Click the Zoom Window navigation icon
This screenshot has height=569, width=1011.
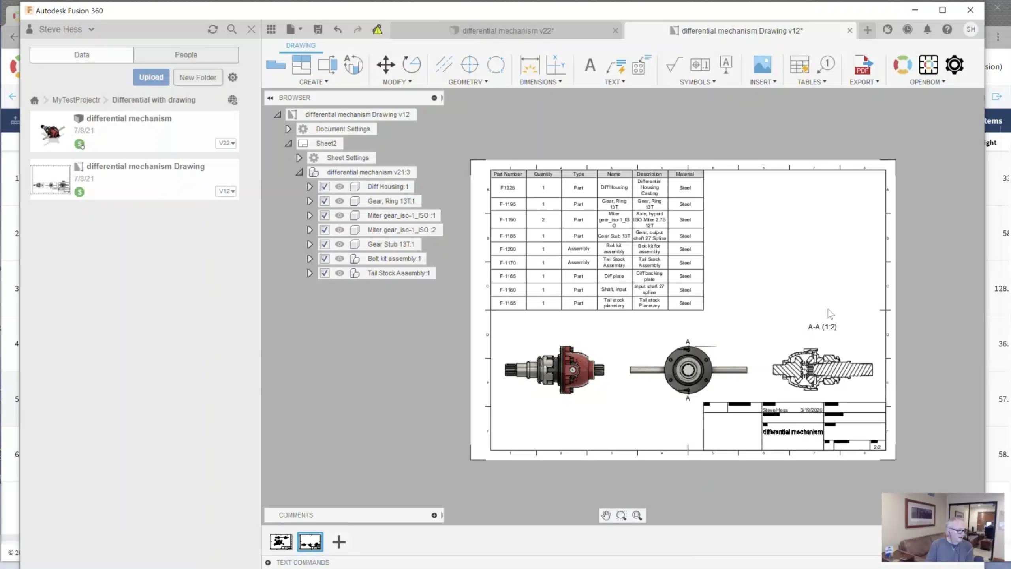pos(621,515)
